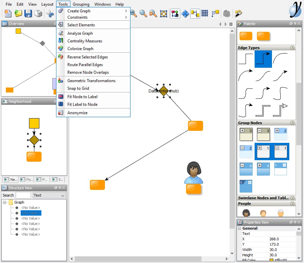Click inside the Structure View search field
Screen dimensions: 304x263
(23, 195)
